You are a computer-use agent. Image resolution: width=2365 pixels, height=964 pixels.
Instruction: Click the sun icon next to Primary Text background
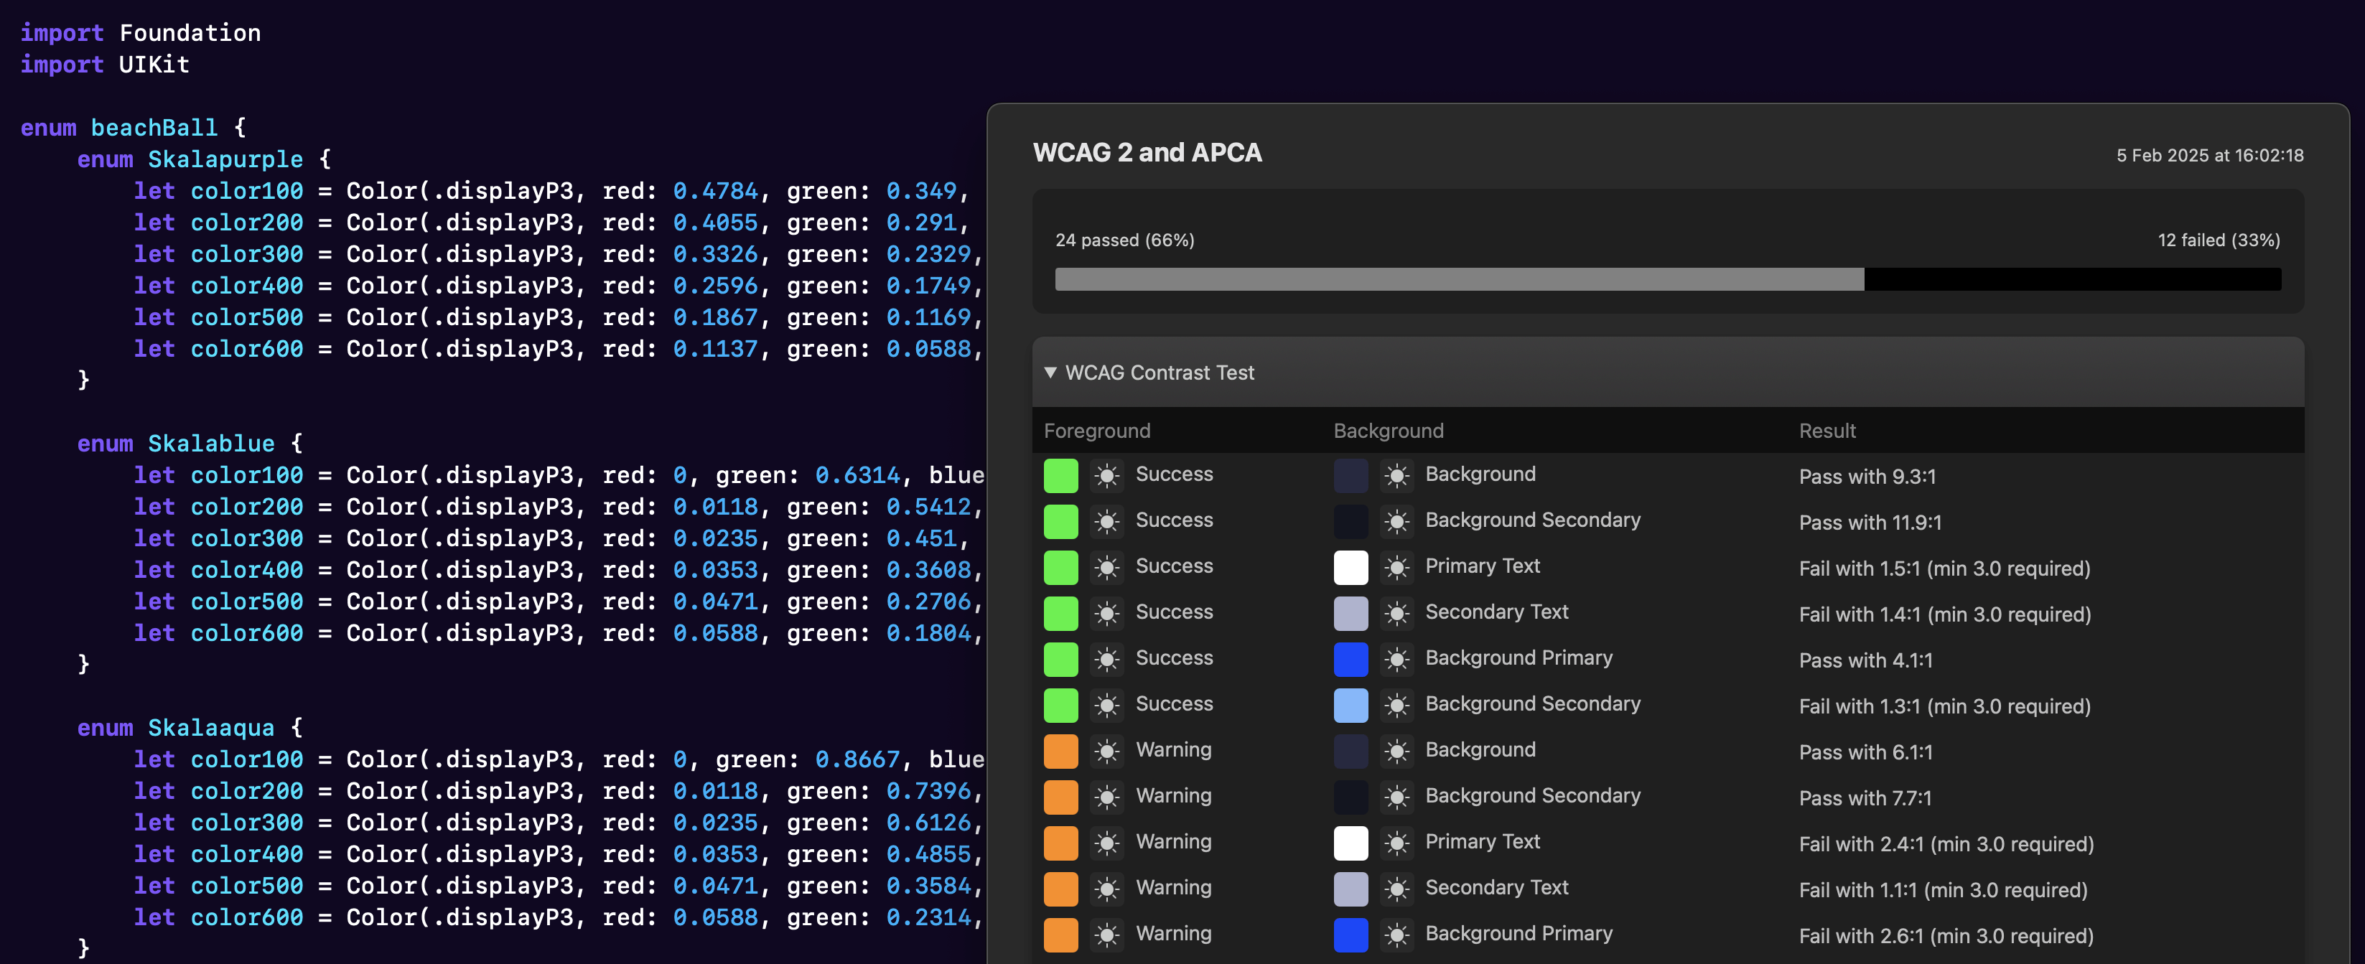pos(1396,566)
